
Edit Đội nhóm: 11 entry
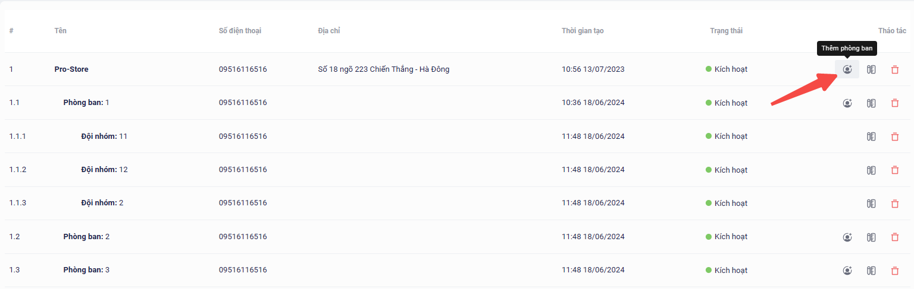(x=871, y=136)
